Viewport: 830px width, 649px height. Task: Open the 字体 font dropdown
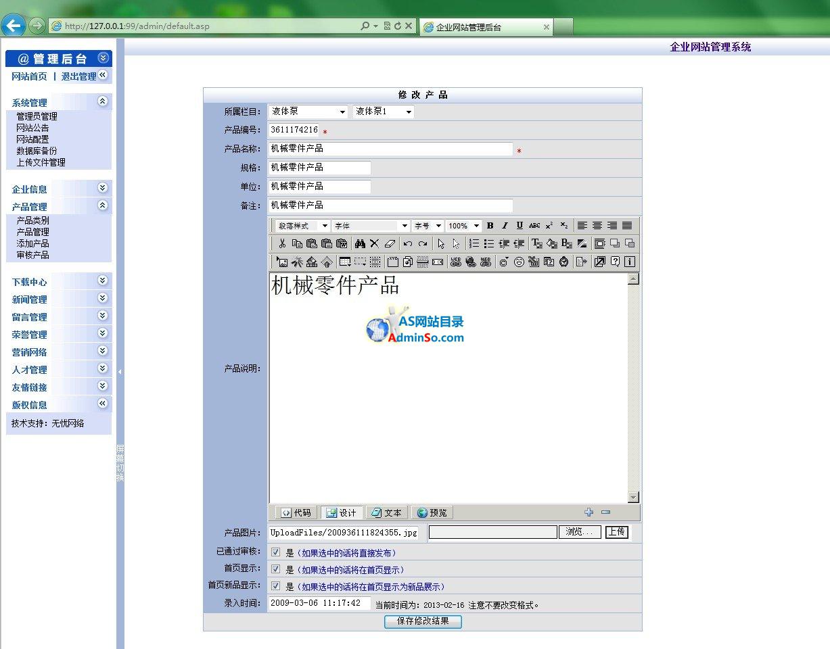coord(371,226)
